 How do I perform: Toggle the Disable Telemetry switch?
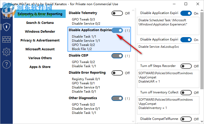pos(117,13)
